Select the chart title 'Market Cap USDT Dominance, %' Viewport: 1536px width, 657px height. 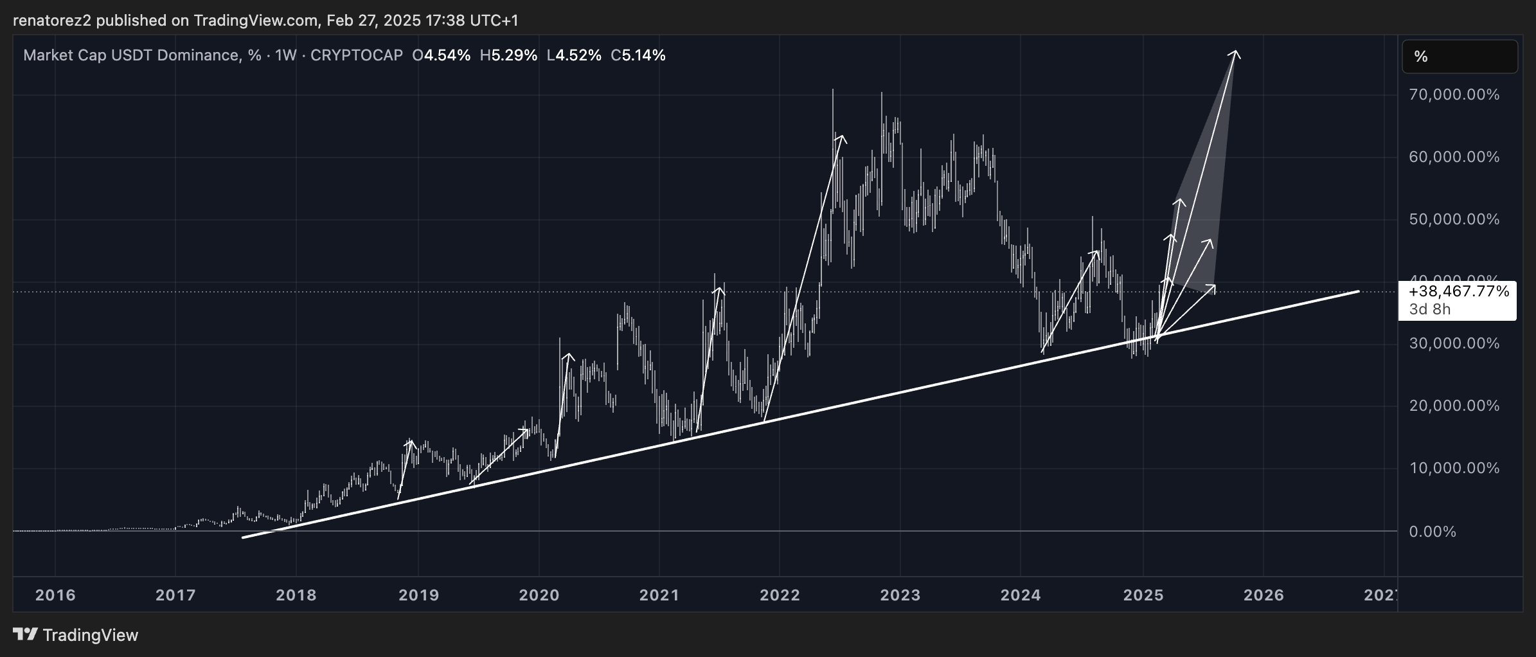pyautogui.click(x=142, y=55)
